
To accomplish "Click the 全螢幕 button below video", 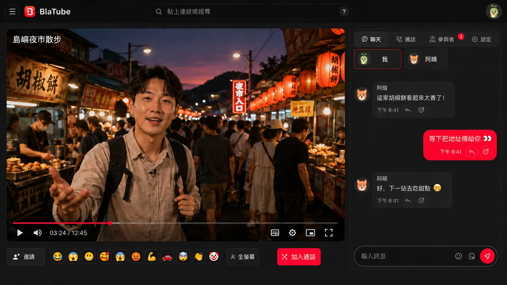I will click(x=243, y=256).
